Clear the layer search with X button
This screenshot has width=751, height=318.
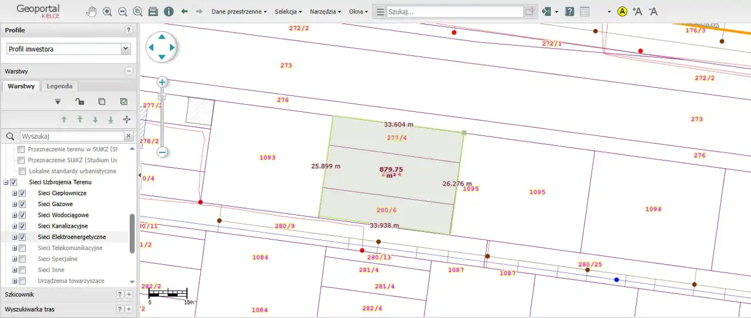128,136
